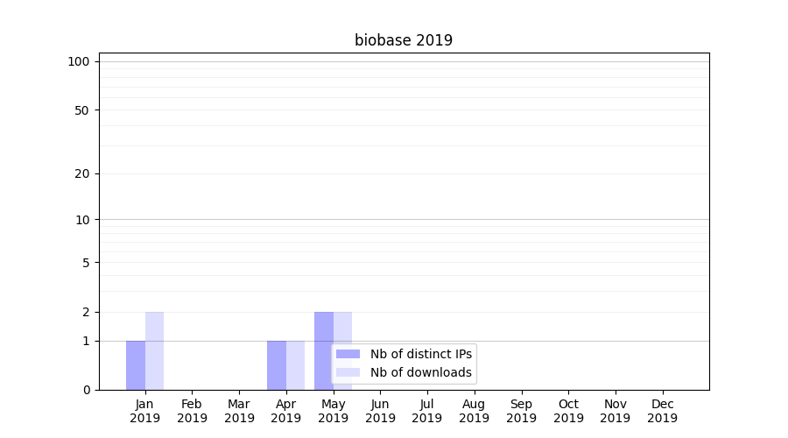This screenshot has width=788, height=438.
Task: Select the 'Jun 2019' x-axis label
Action: (x=380, y=411)
